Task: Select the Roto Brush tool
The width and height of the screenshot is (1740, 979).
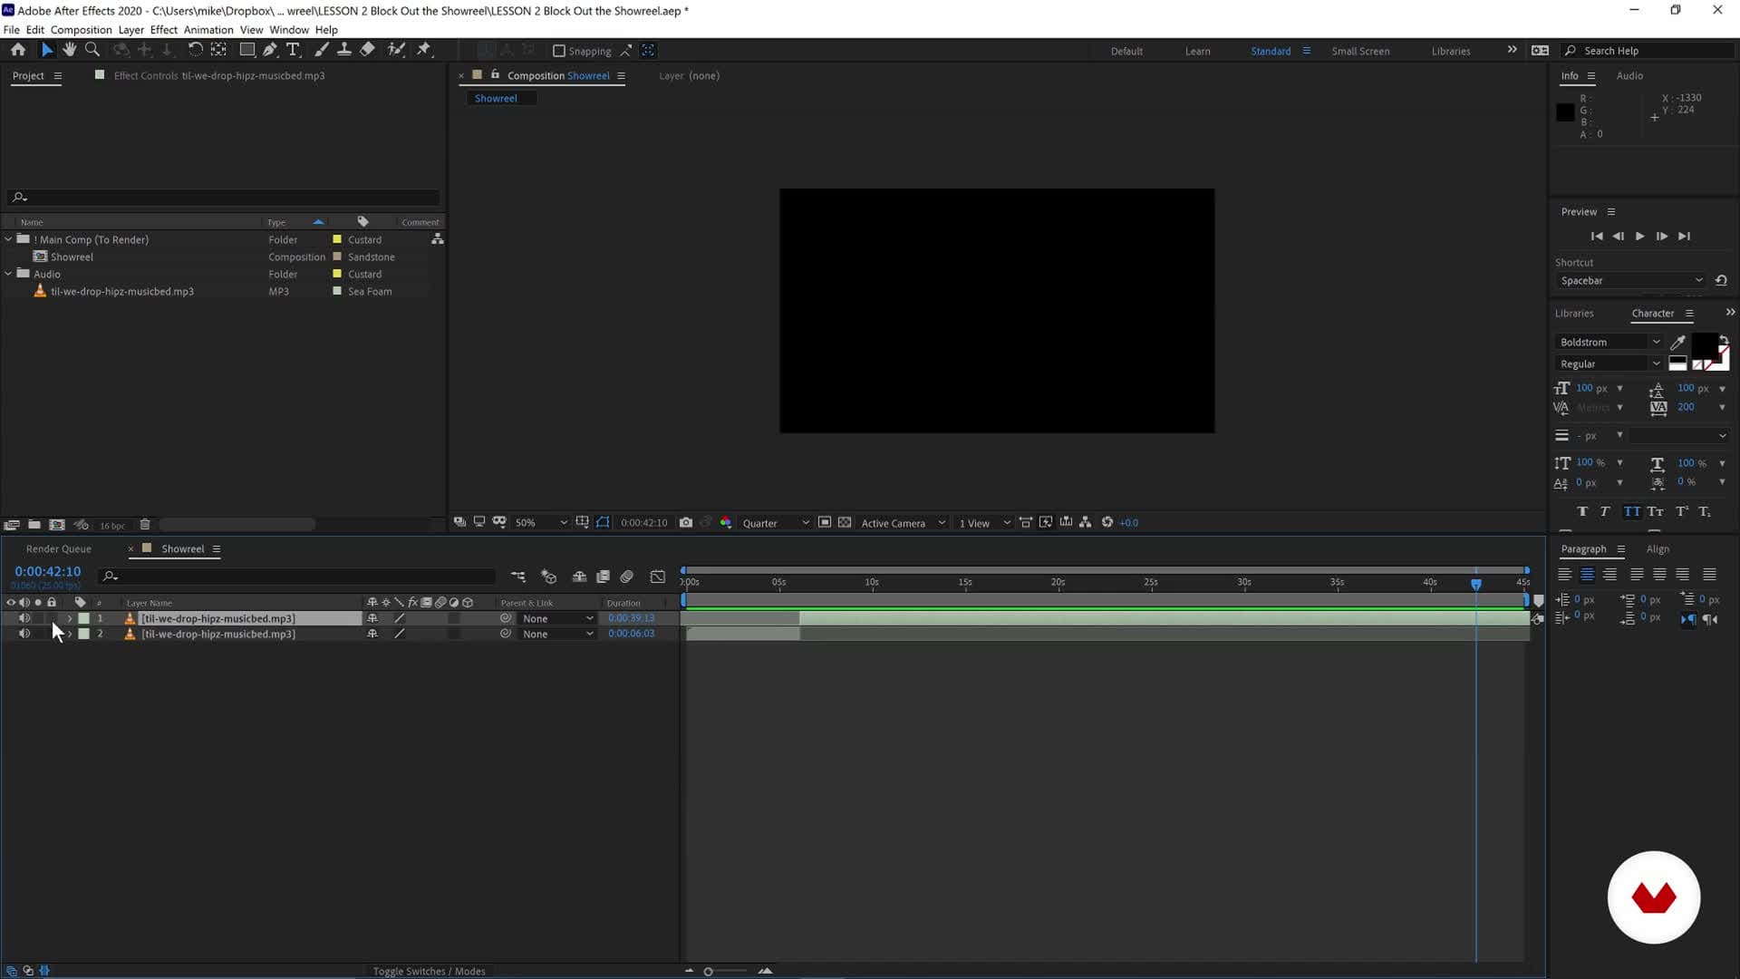Action: point(396,50)
